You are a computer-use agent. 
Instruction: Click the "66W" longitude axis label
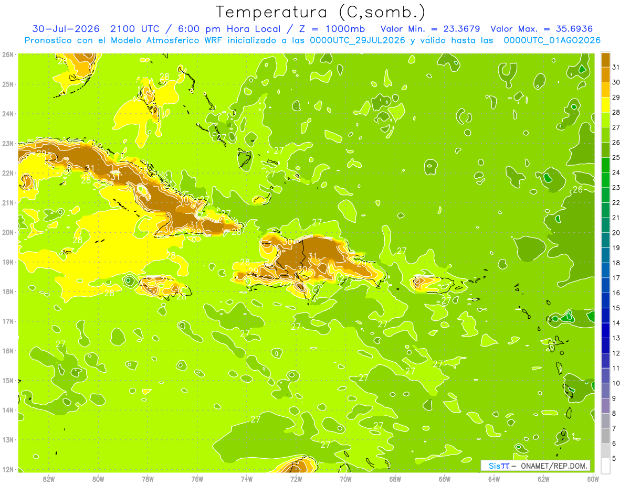point(444,479)
